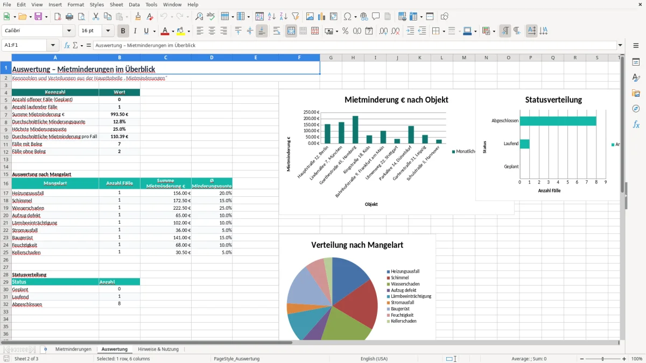The width and height of the screenshot is (646, 363).
Task: Click the zoom in plus button
Action: pyautogui.click(x=624, y=359)
